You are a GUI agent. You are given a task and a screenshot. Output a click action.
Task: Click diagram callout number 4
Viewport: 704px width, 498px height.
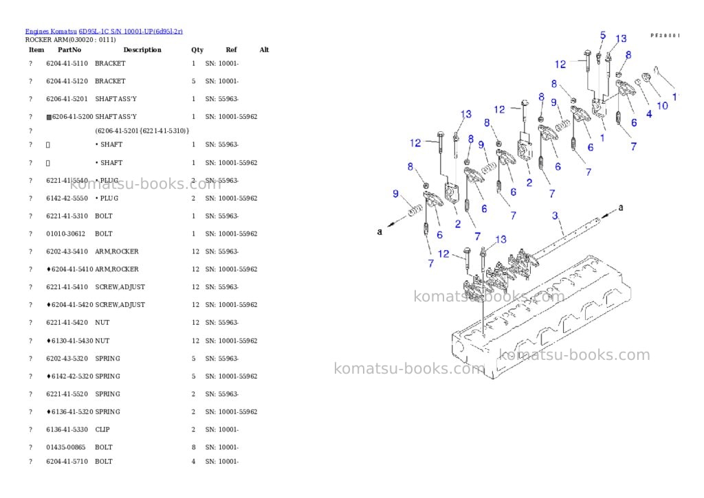[649, 114]
